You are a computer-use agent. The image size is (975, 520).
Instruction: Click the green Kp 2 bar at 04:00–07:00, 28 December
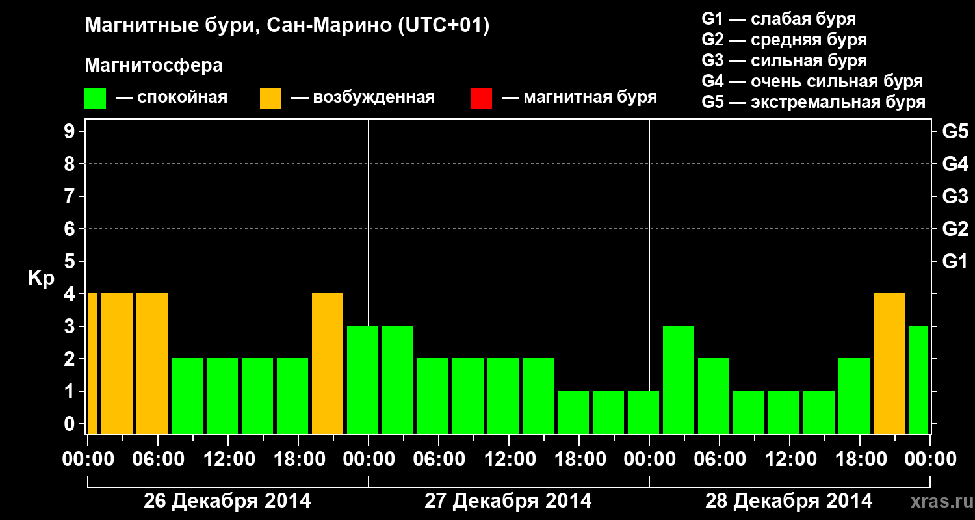[714, 396]
